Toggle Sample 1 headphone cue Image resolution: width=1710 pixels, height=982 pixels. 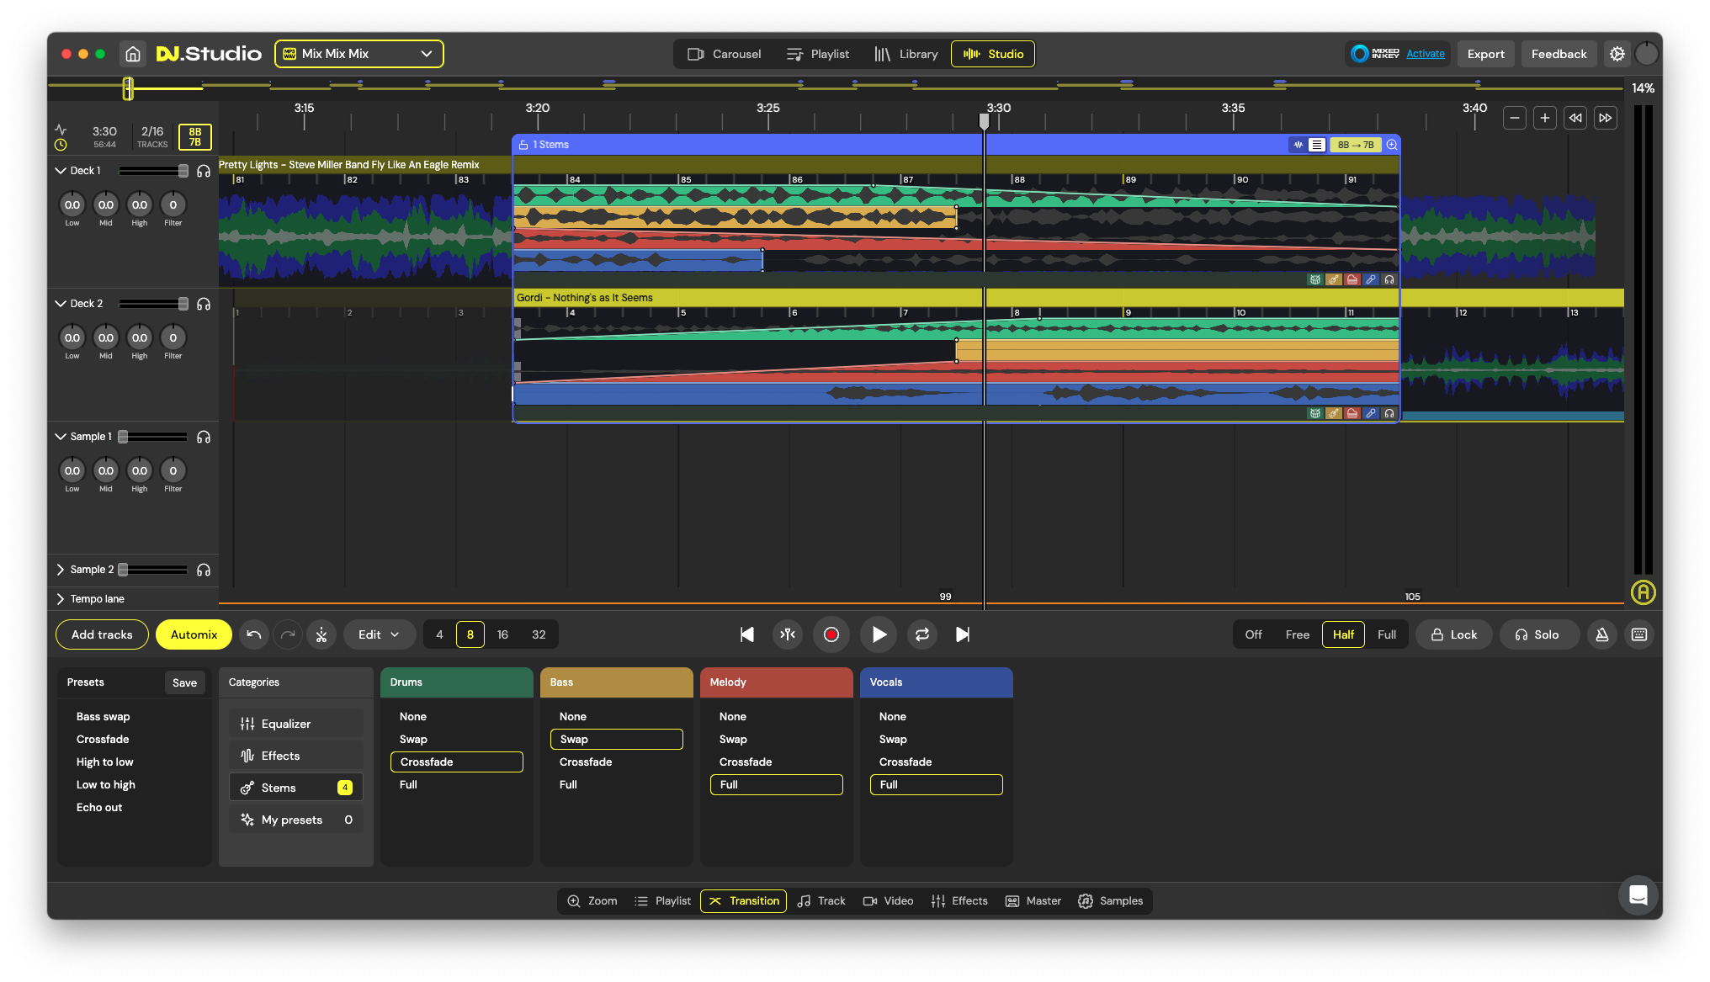[x=204, y=437]
